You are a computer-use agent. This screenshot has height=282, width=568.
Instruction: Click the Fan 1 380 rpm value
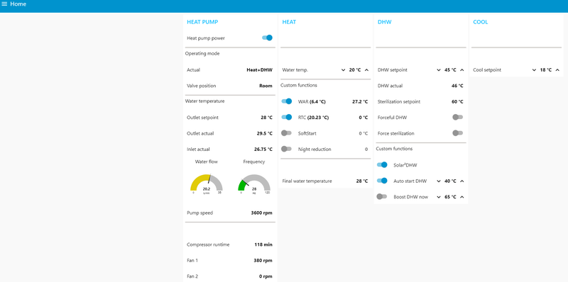(263, 261)
